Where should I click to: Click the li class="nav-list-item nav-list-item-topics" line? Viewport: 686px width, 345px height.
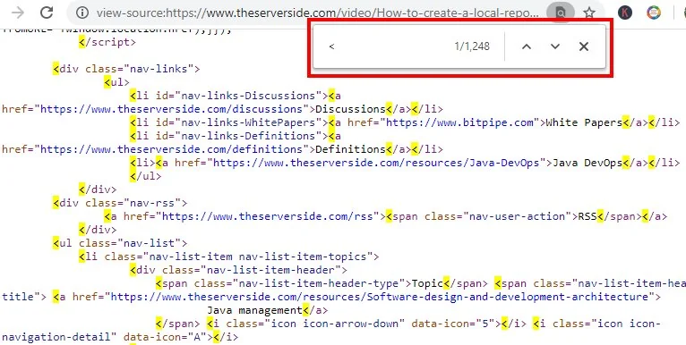pyautogui.click(x=228, y=257)
